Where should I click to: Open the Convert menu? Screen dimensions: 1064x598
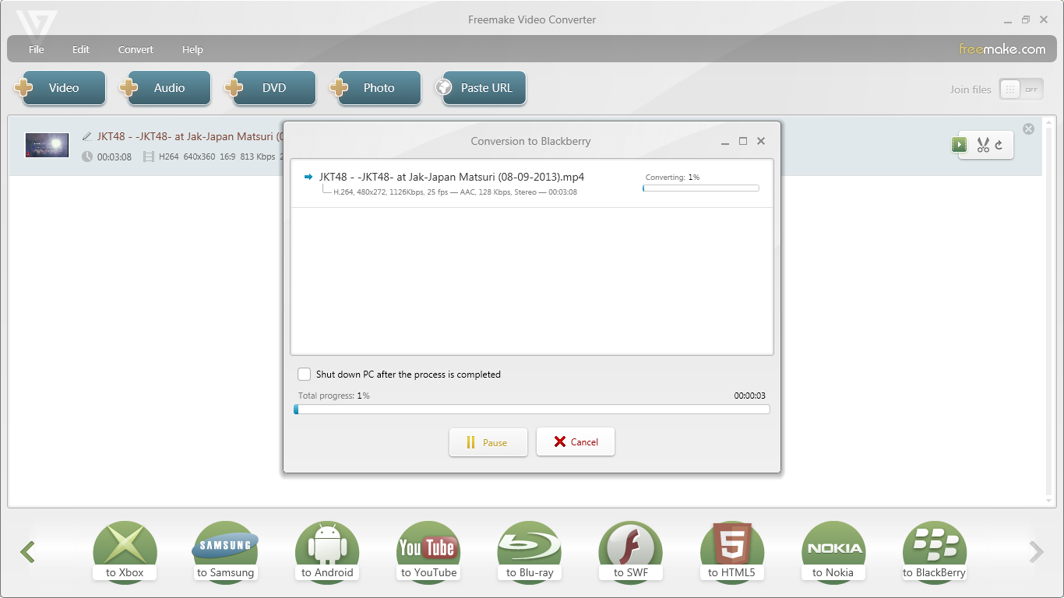(x=136, y=50)
